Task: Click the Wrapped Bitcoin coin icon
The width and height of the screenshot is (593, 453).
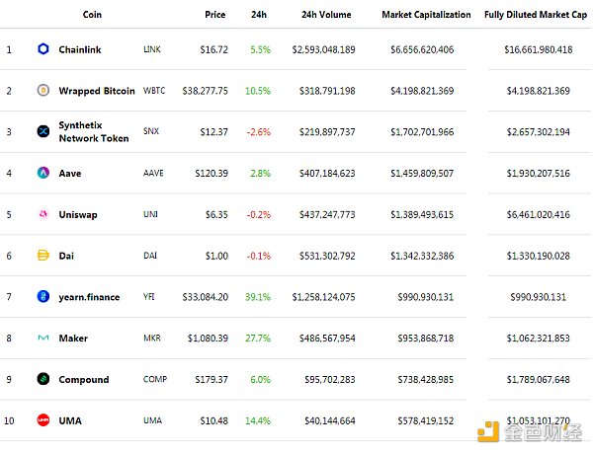Action: tap(42, 90)
